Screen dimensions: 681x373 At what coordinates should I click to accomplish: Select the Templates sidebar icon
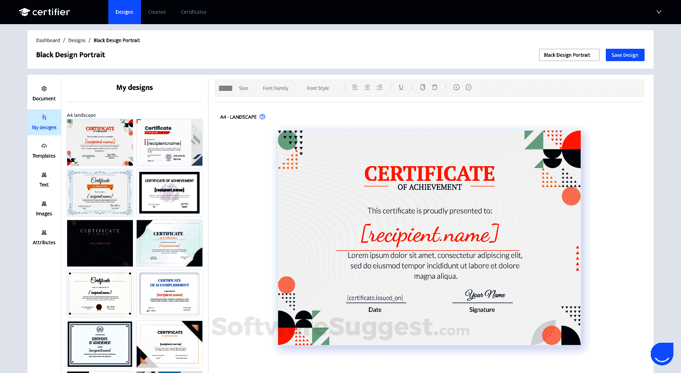pyautogui.click(x=44, y=151)
